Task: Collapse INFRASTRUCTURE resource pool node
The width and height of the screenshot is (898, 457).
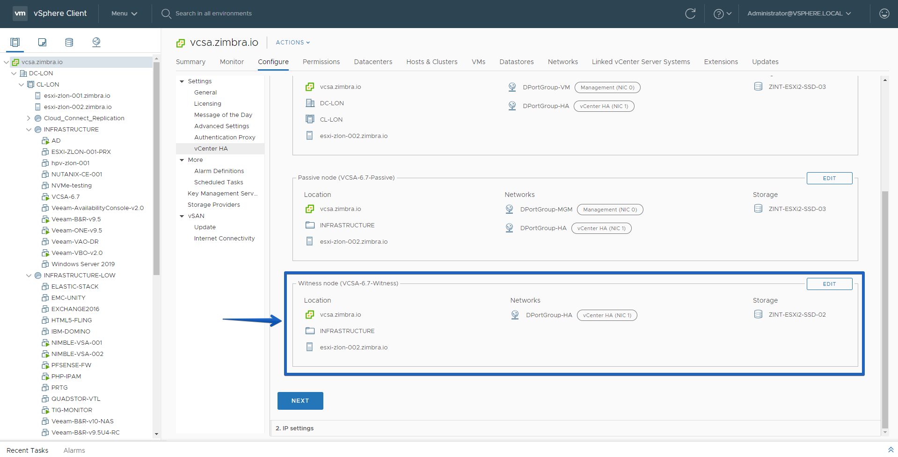Action: click(x=29, y=130)
